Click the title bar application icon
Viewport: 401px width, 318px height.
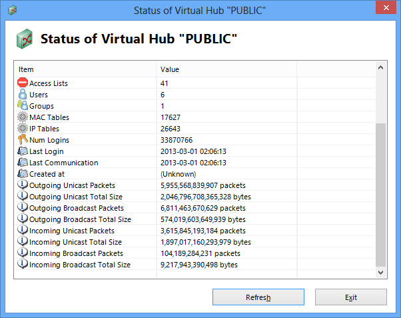12,10
